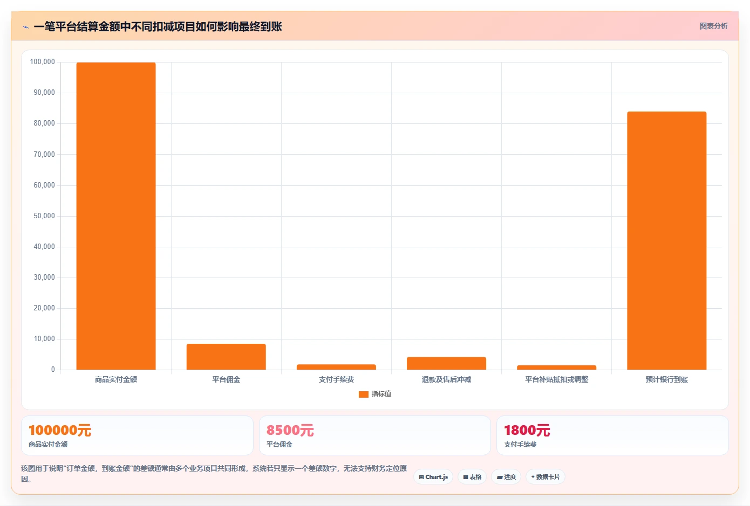Click the 10,000 y-axis value
This screenshot has height=506, width=750.
[x=44, y=339]
